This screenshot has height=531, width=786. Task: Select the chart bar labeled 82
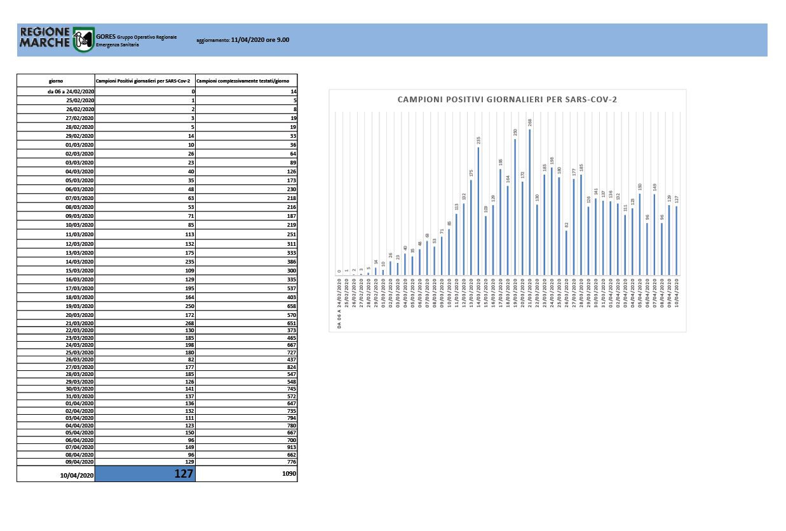[x=566, y=253]
